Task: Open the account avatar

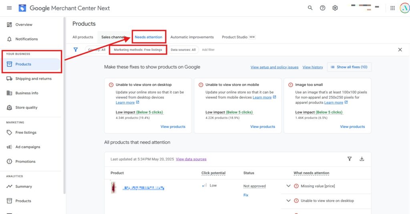Action: [405, 8]
